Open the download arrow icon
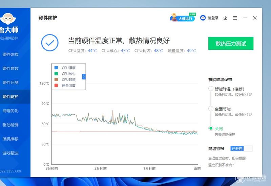Screen dimensions: 271x186 point(225,18)
